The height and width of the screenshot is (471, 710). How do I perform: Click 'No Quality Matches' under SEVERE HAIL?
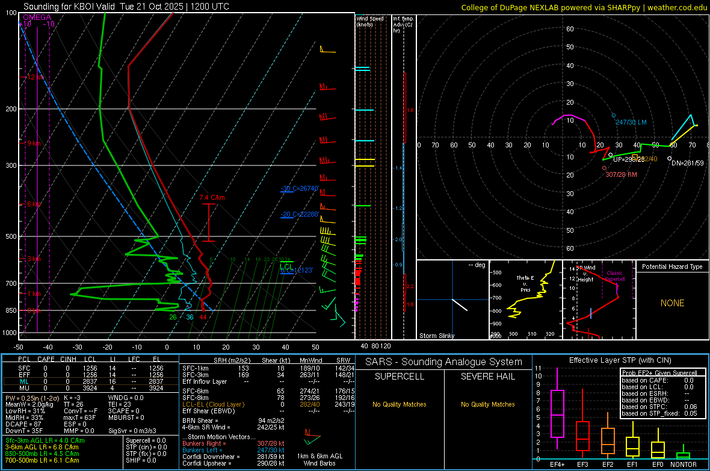[x=487, y=404]
